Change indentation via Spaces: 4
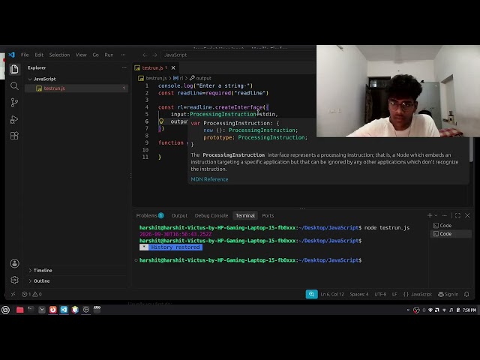 pyautogui.click(x=359, y=294)
